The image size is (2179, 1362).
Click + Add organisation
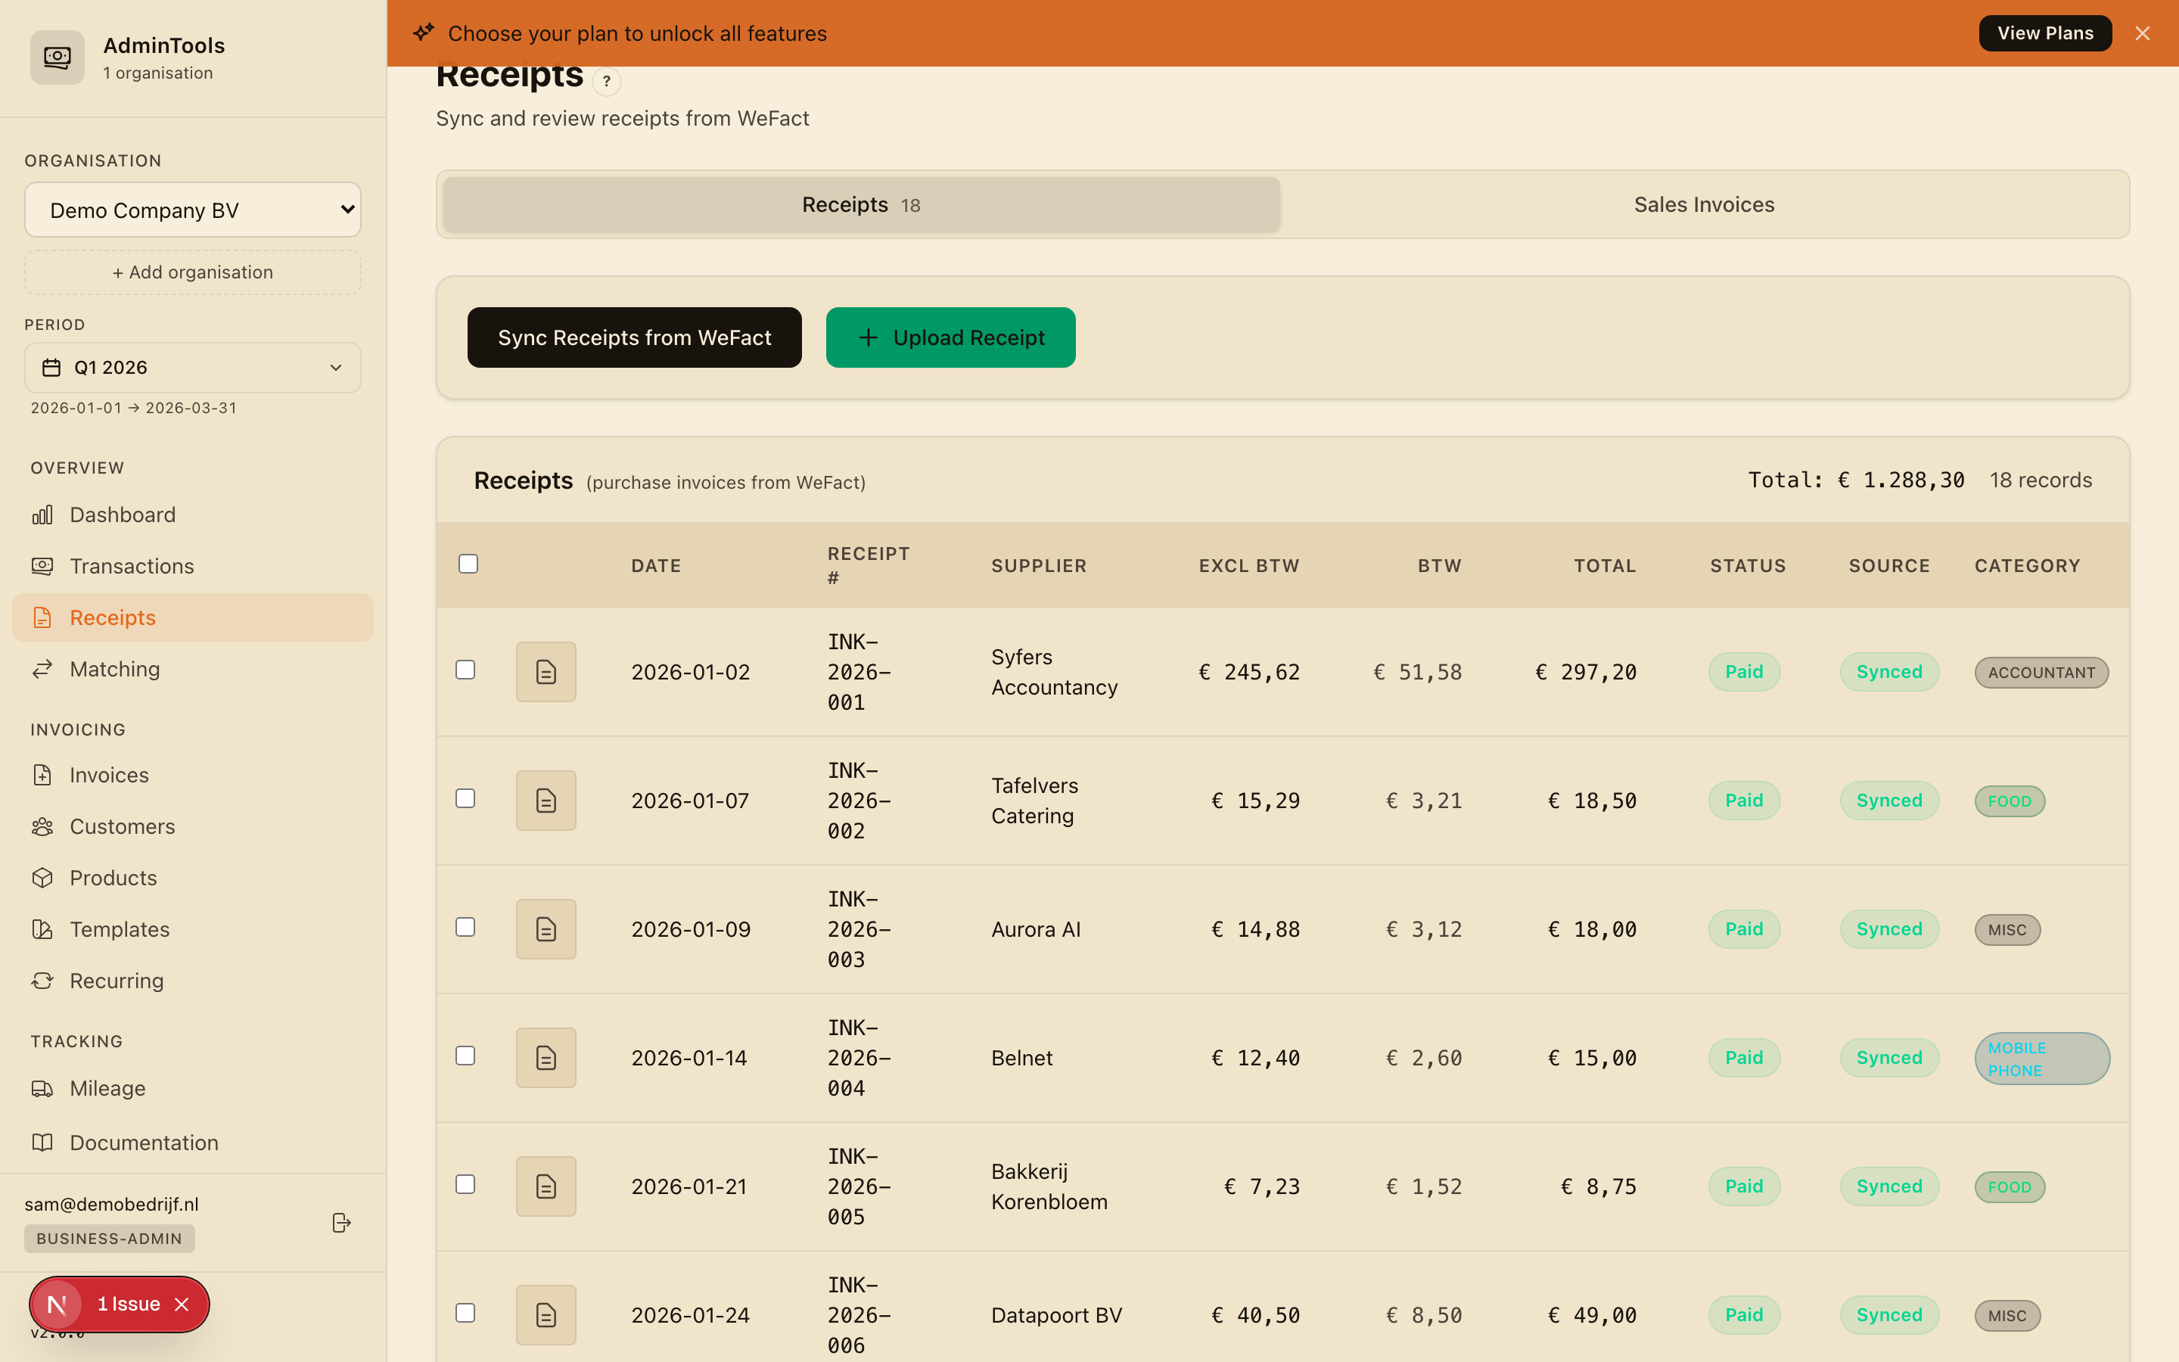click(193, 272)
